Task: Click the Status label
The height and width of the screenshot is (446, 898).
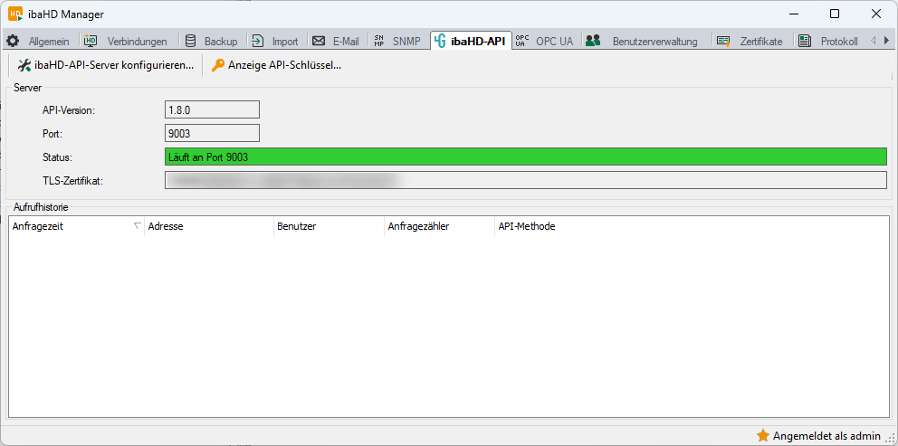Action: pyautogui.click(x=56, y=157)
